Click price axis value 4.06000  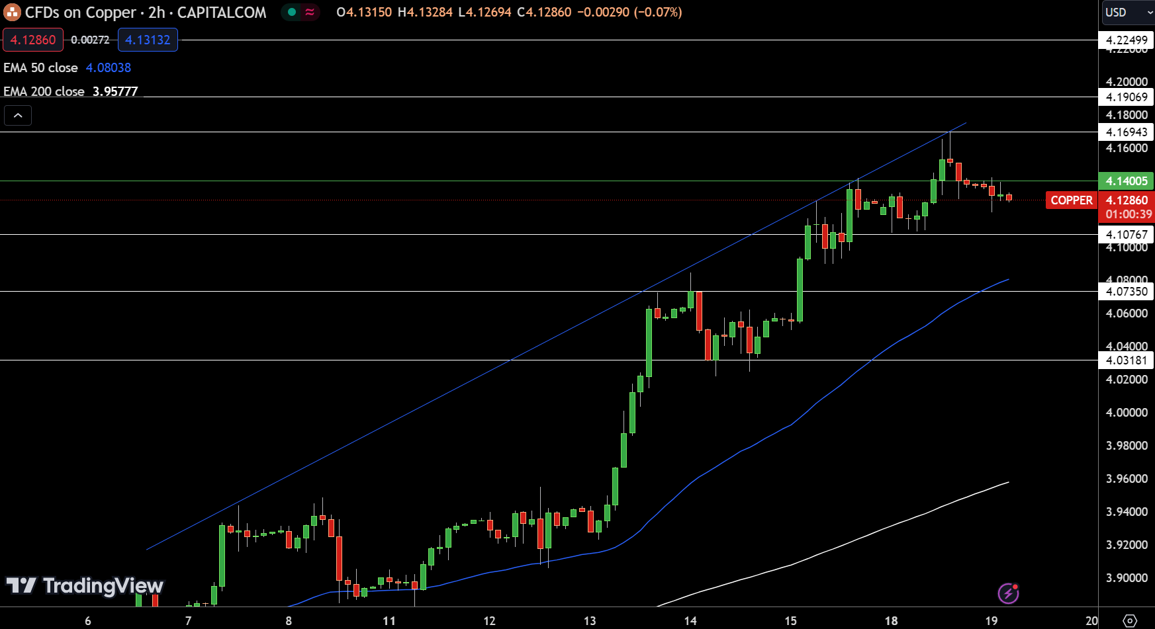[1127, 313]
